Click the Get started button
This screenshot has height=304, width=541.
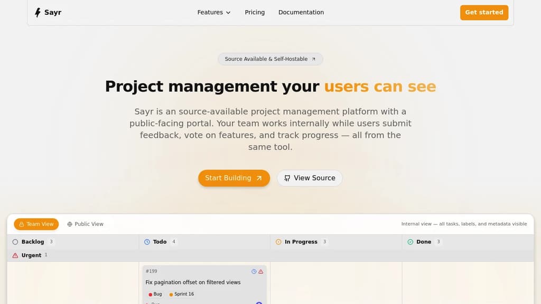pyautogui.click(x=484, y=12)
